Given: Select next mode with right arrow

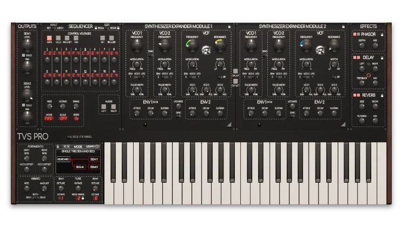Looking at the screenshot, I should point(68,146).
